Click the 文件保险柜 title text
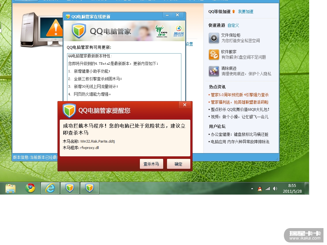 231,35
